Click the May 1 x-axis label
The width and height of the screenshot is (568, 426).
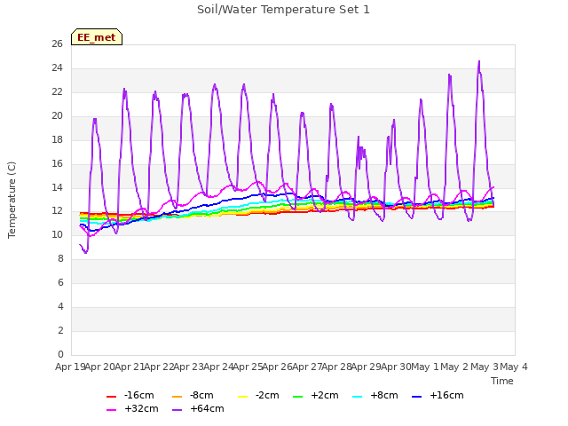[425, 367]
